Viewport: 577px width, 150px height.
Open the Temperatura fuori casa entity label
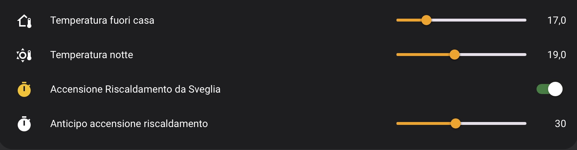pos(102,20)
